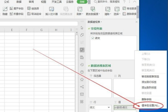Open the 语文 row field dropdown
The image size is (168, 112).
[x=109, y=108]
